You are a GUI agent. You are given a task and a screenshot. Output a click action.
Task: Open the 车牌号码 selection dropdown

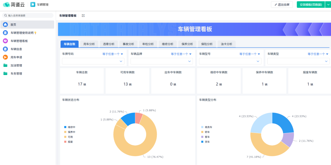pyautogui.click(x=93, y=61)
